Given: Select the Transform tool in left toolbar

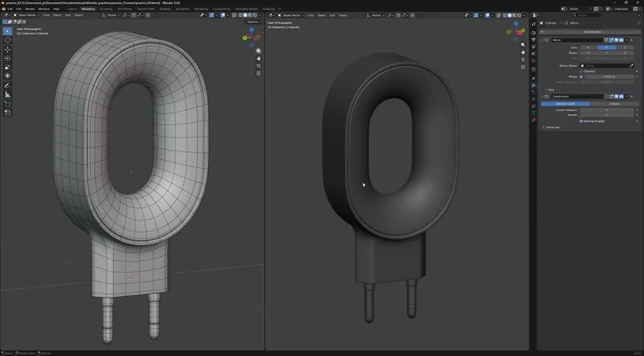Looking at the screenshot, I should pyautogui.click(x=7, y=76).
